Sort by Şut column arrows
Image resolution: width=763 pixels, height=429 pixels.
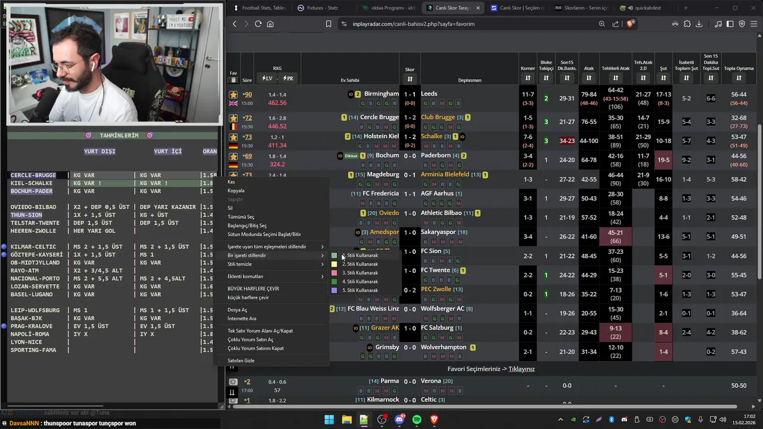(x=663, y=78)
